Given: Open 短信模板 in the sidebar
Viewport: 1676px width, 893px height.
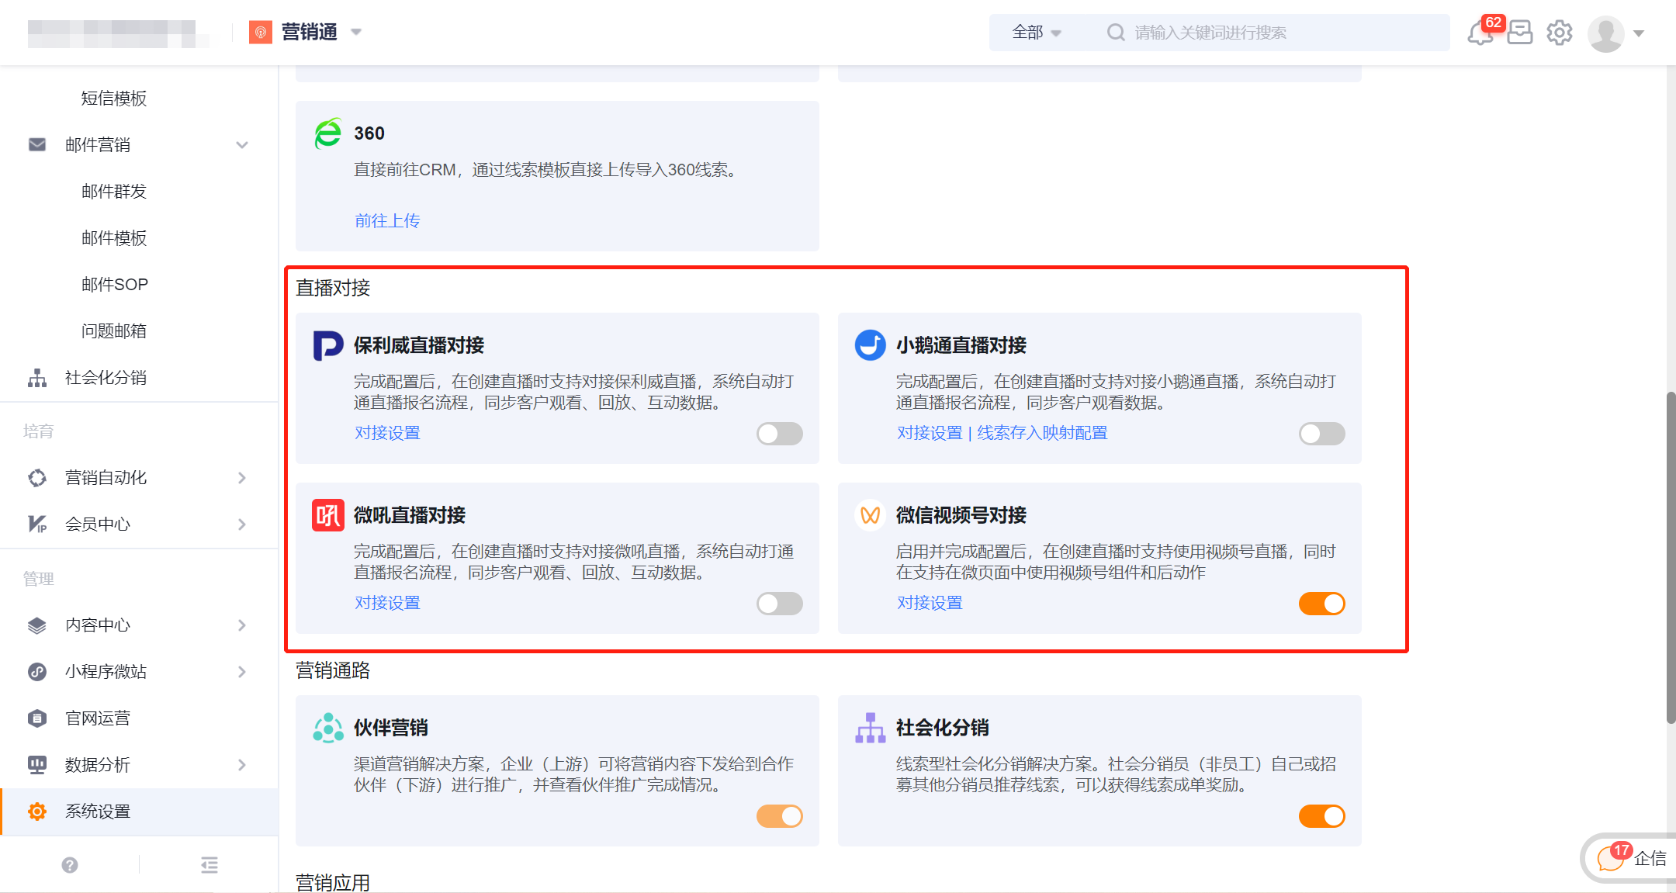Looking at the screenshot, I should (114, 99).
